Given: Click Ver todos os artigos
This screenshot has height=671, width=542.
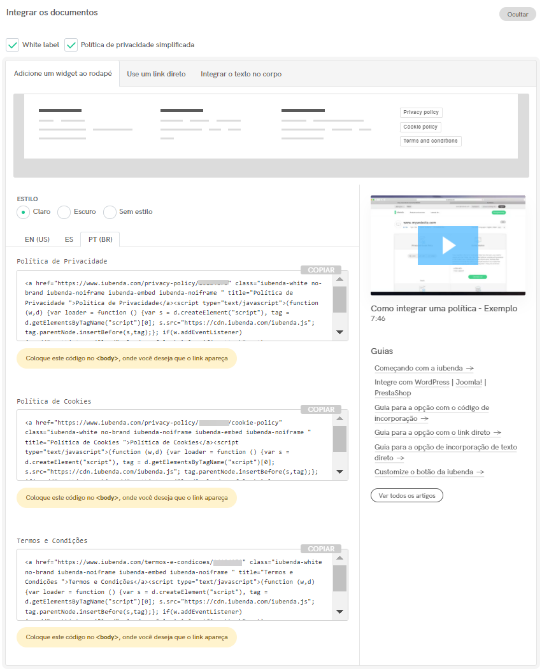Looking at the screenshot, I should coord(407,495).
